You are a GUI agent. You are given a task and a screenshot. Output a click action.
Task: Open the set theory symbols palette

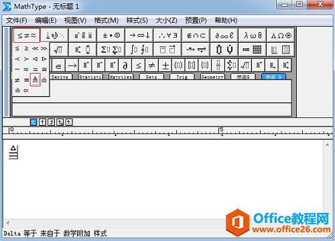pos(196,35)
